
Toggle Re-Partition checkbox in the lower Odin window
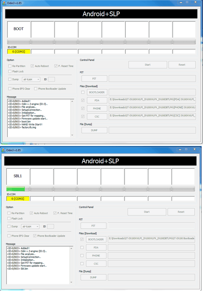click(9, 213)
